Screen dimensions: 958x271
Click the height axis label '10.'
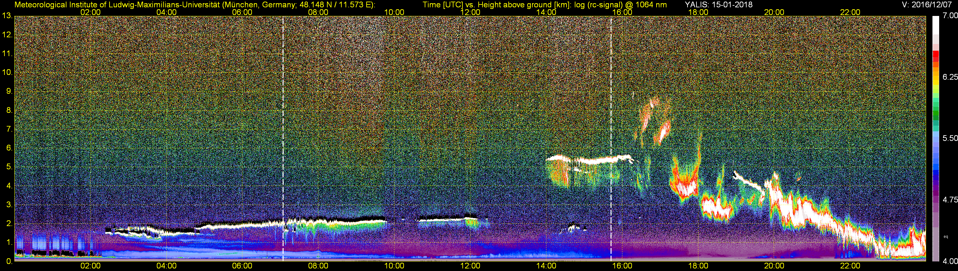7,72
